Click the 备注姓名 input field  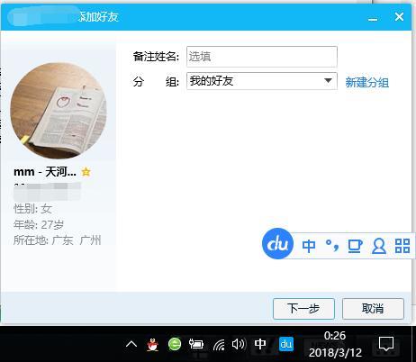coord(262,57)
